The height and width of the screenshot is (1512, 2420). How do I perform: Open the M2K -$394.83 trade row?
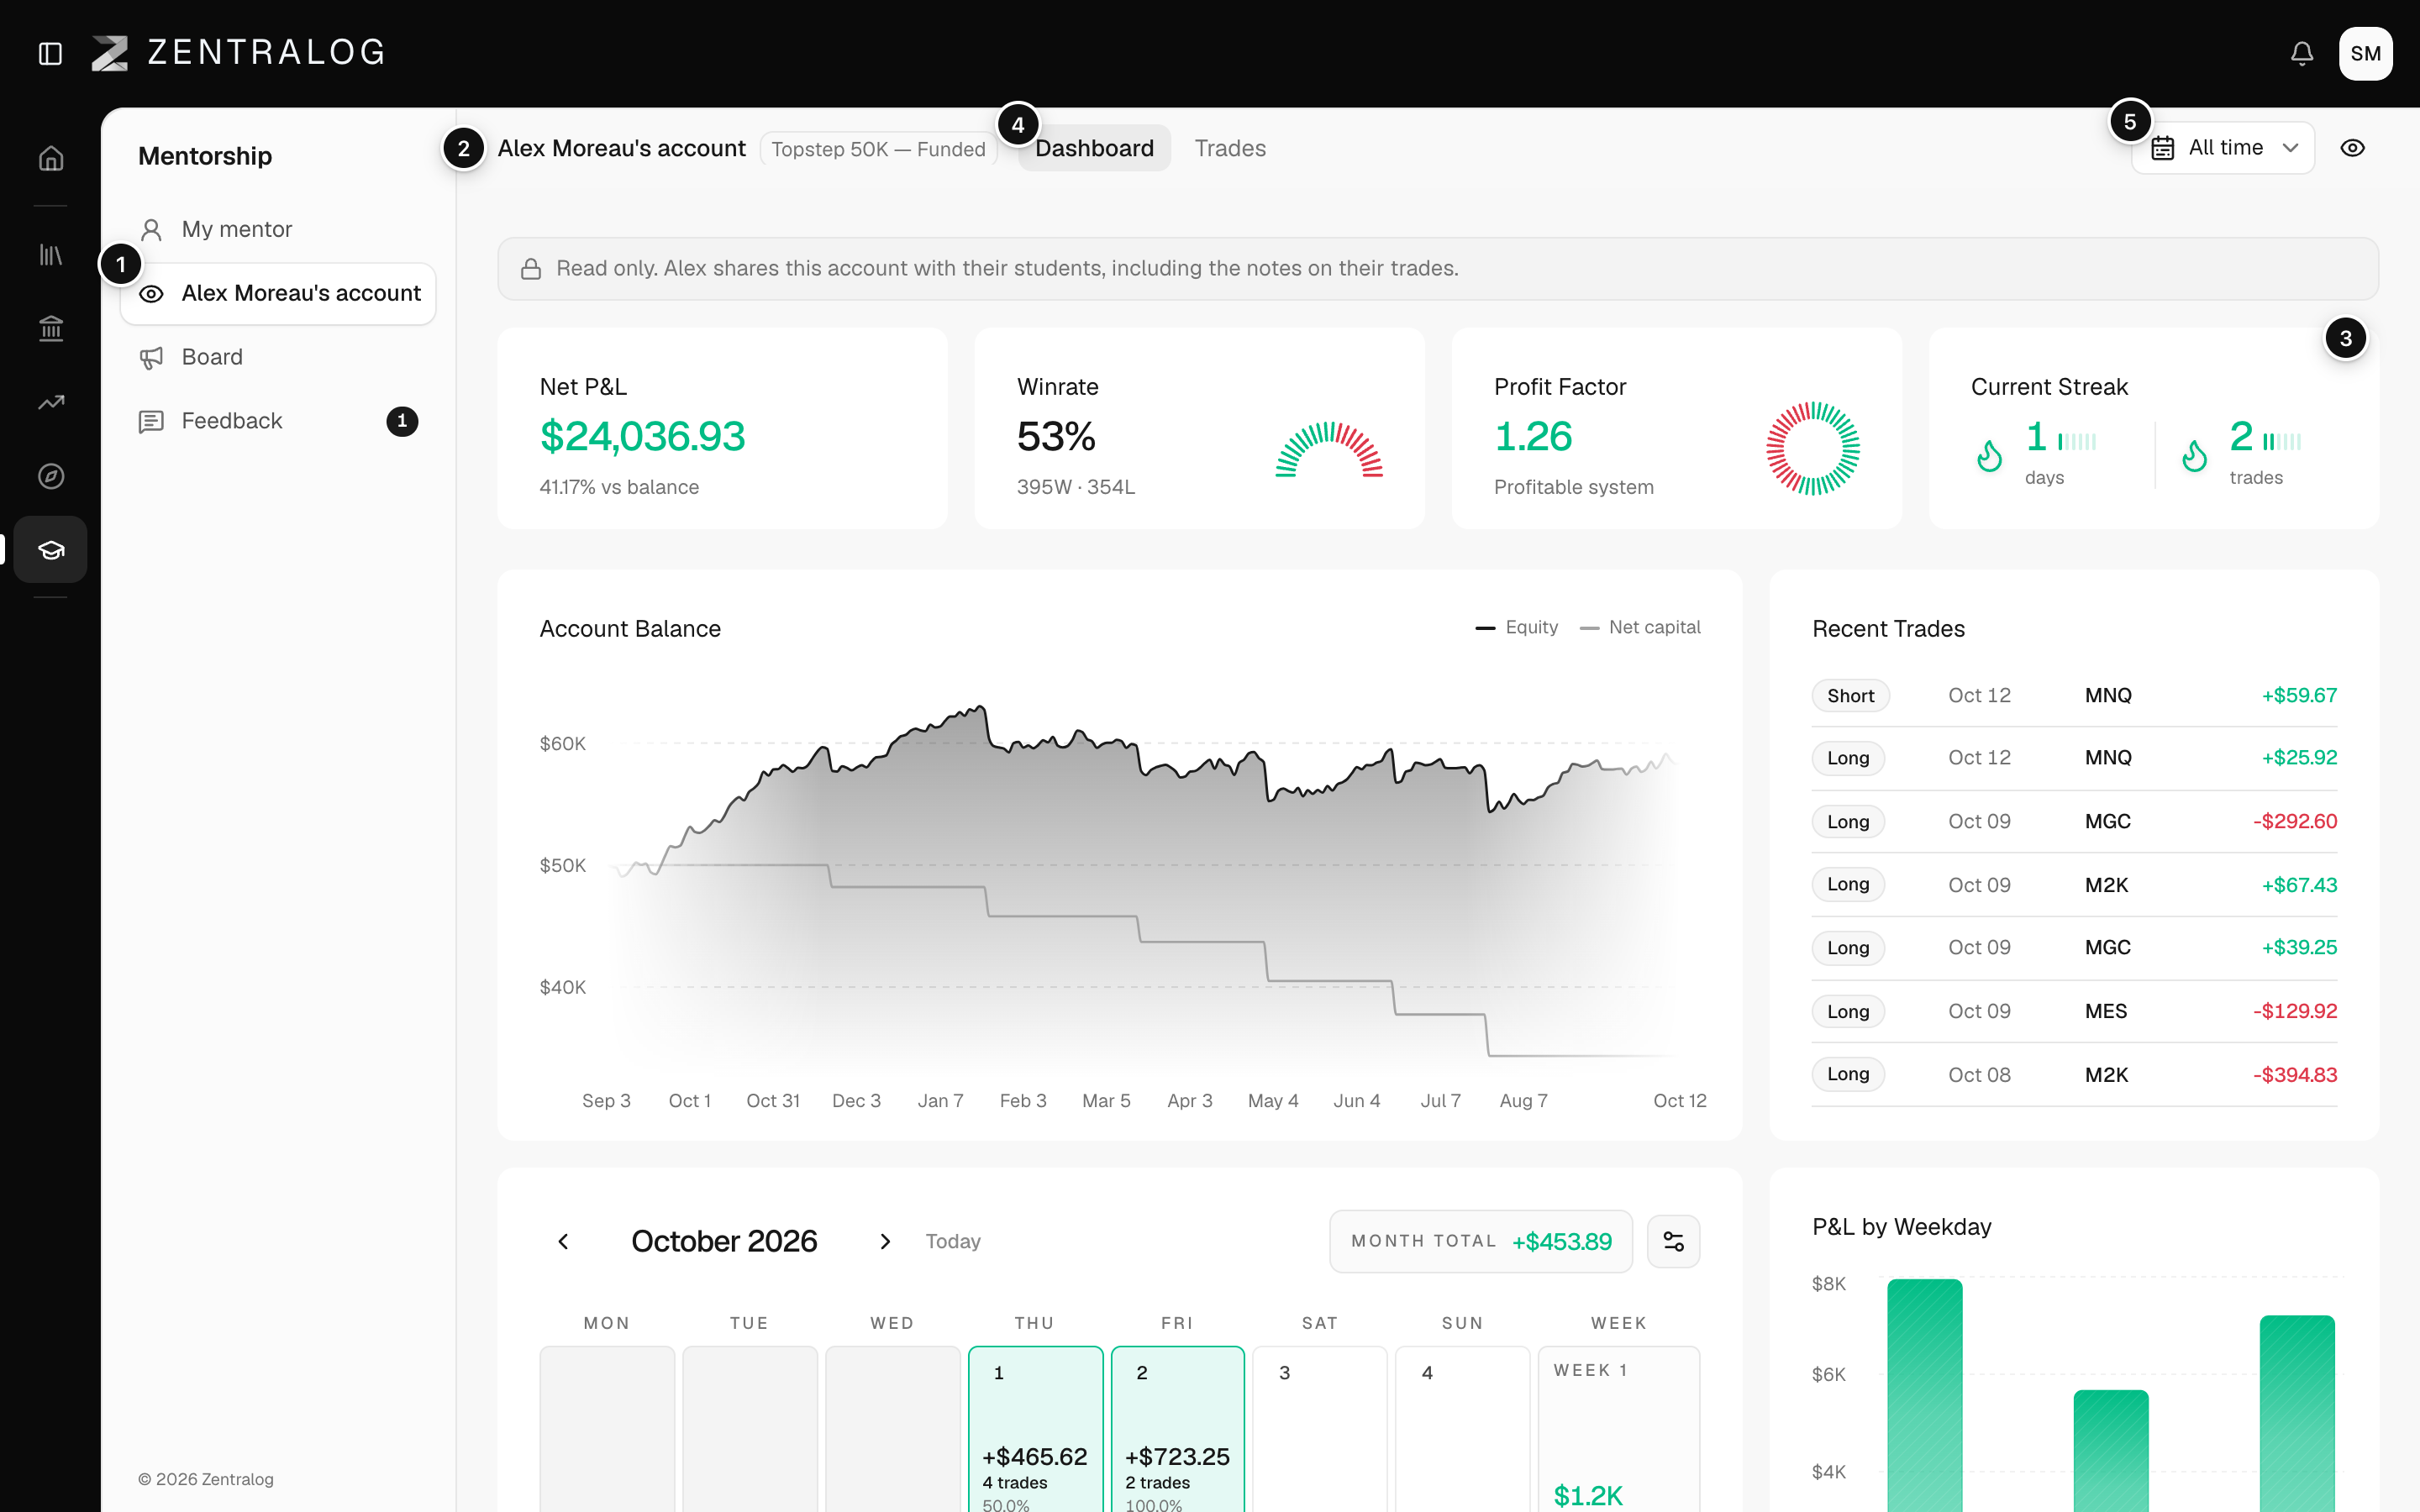pos(2074,1074)
